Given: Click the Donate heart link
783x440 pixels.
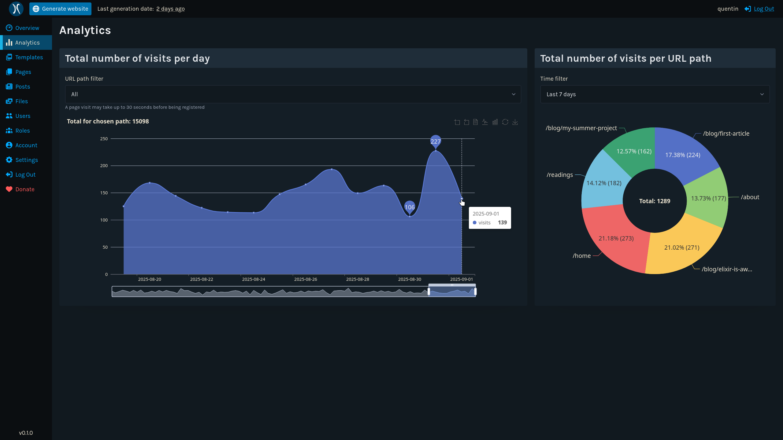Looking at the screenshot, I should [25, 189].
